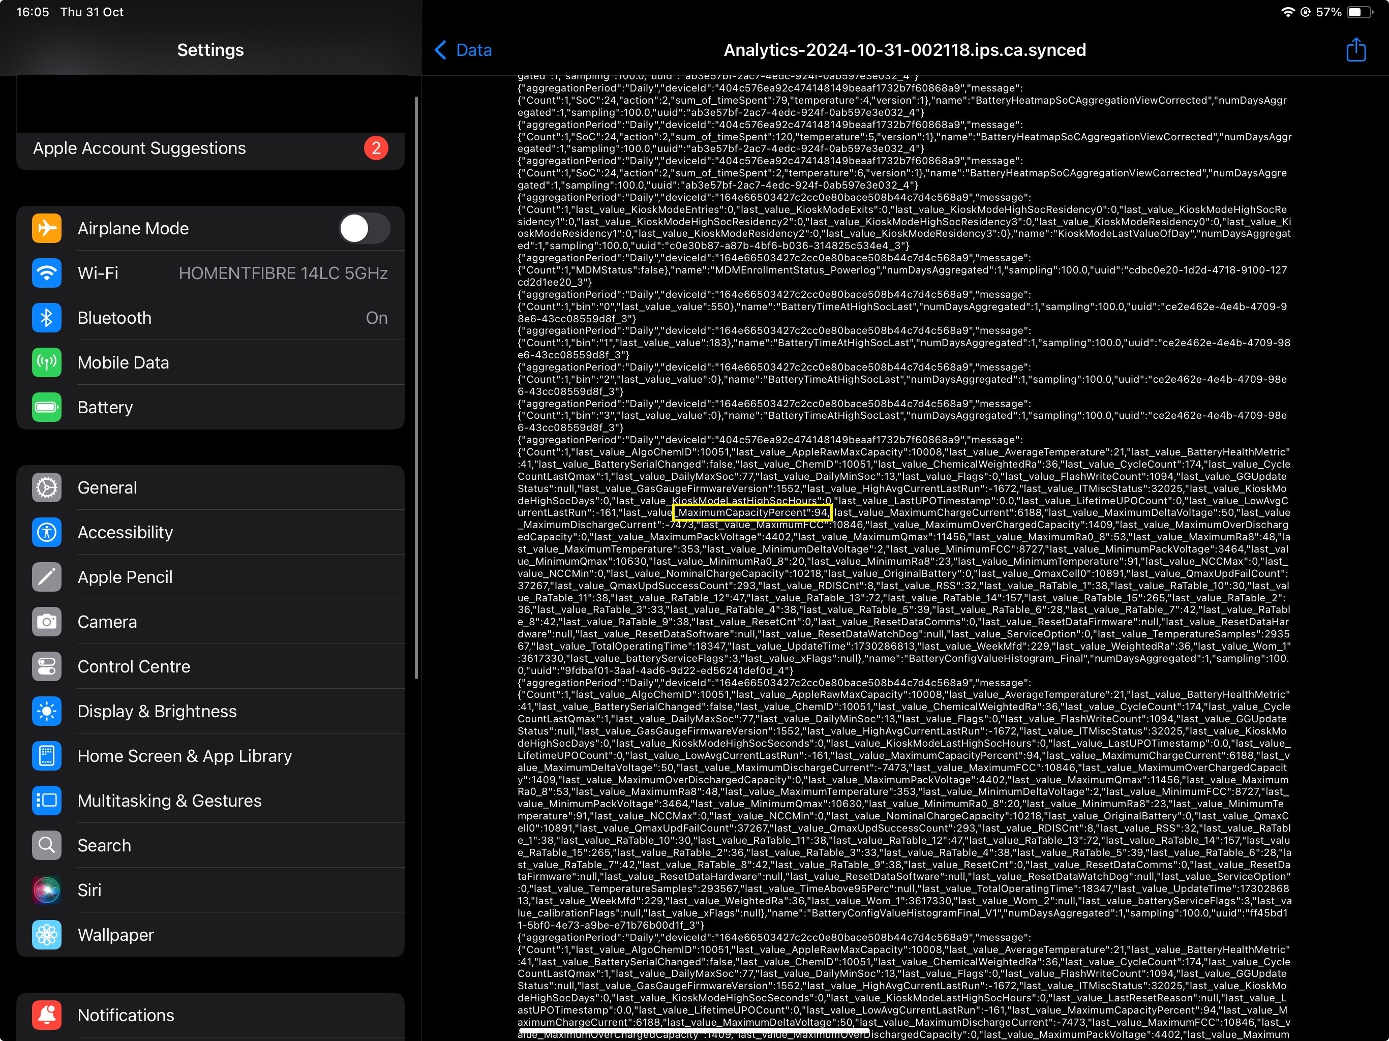Tap the Bluetooth icon in settings list
Image resolution: width=1389 pixels, height=1041 pixels.
tap(47, 318)
